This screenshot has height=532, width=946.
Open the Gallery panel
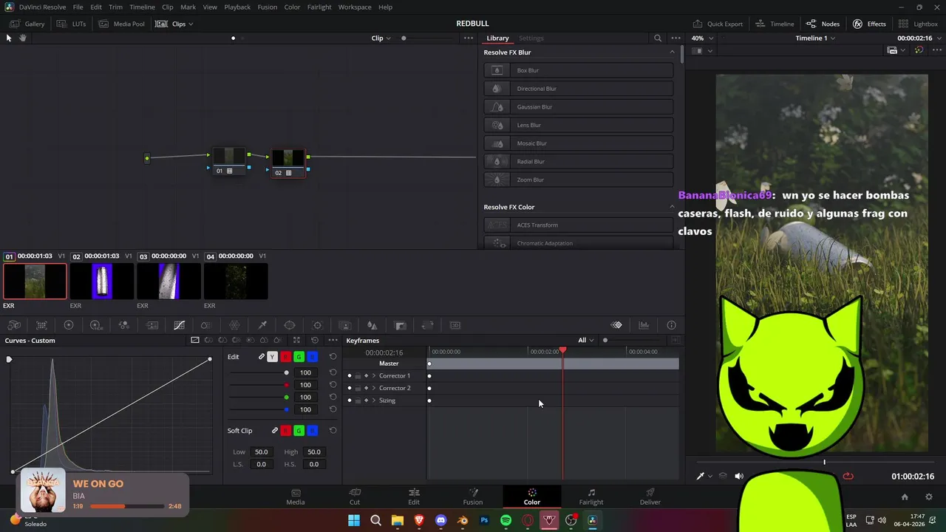click(27, 24)
